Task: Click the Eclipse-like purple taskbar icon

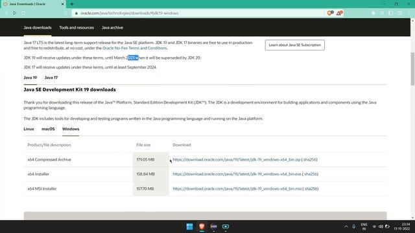Action: 213,227
